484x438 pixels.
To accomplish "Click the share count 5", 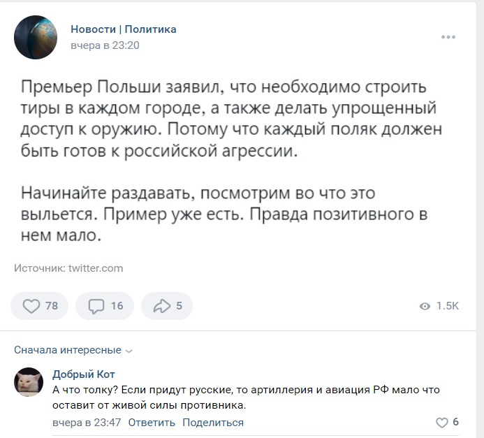I will click(x=179, y=306).
